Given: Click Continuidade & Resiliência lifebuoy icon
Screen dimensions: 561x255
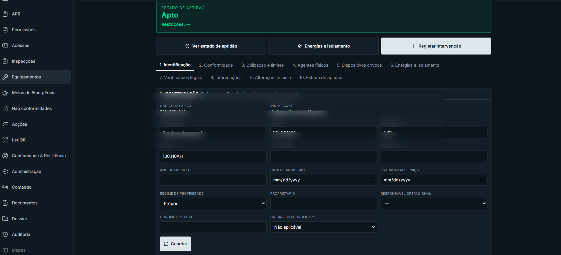Looking at the screenshot, I should pos(5,156).
